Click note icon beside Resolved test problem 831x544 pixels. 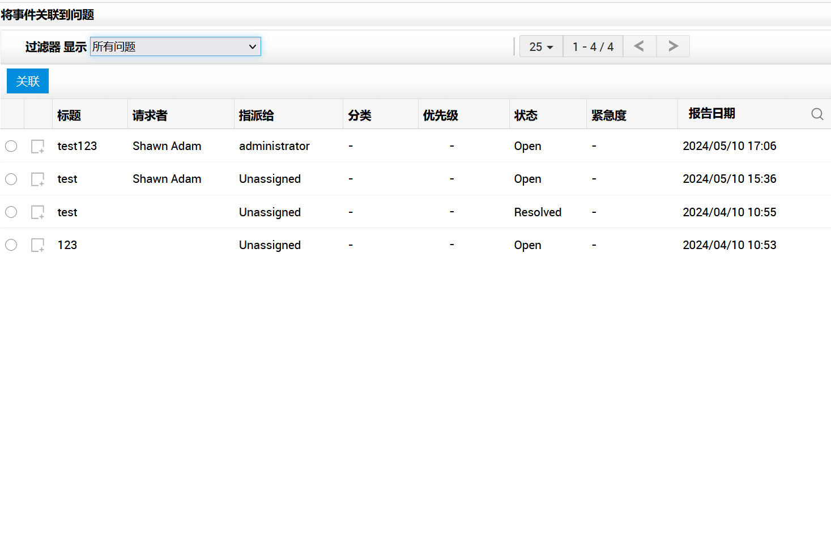point(37,212)
